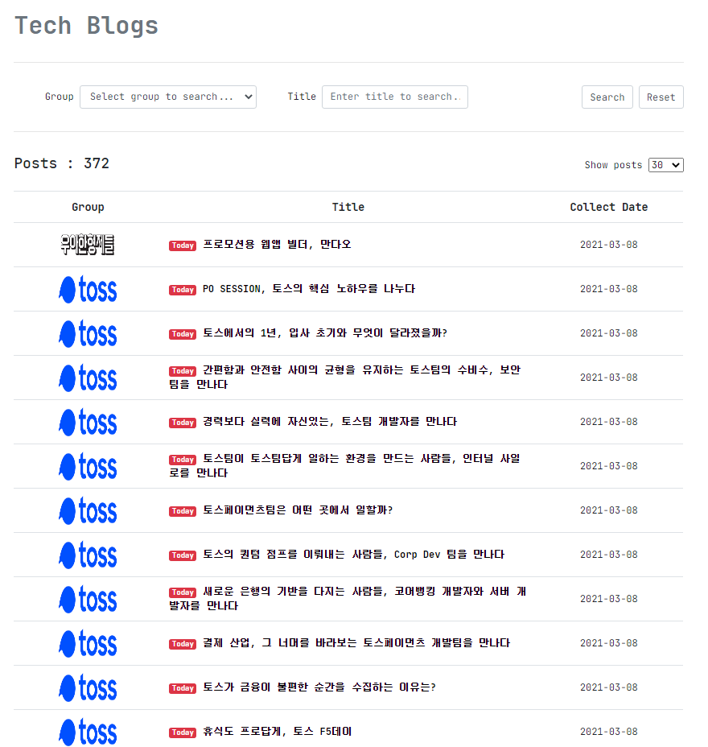The width and height of the screenshot is (708, 747).
Task: Open post 휴식도 프로답게, 토스 F5데이
Action: 277,732
